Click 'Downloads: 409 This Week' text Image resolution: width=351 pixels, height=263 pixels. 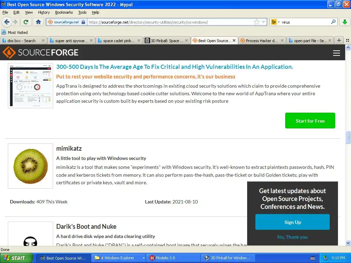39,202
